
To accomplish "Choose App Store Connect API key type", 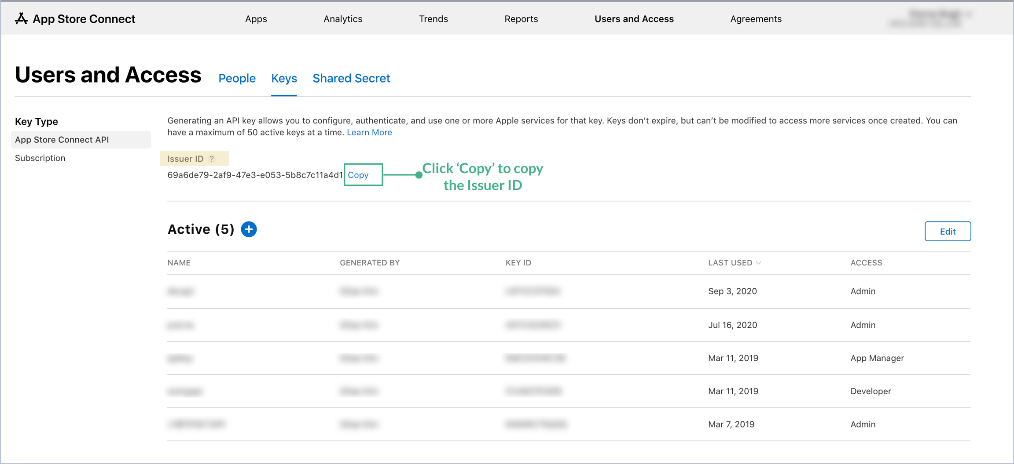I will 62,140.
